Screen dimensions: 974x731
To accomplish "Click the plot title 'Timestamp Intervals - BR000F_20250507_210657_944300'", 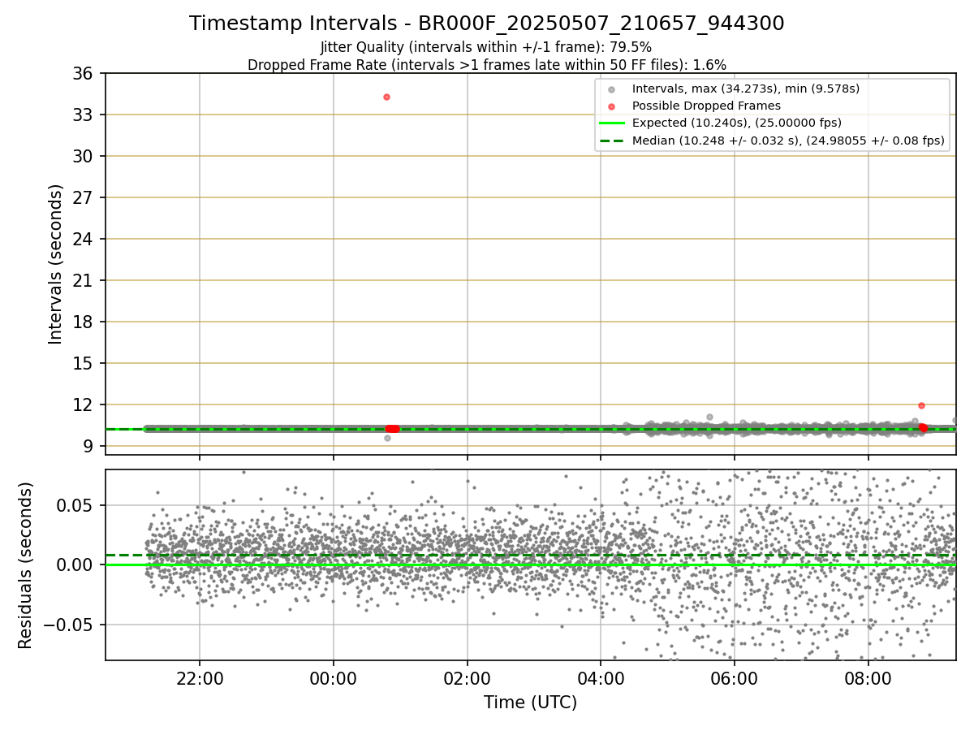I will coord(487,24).
